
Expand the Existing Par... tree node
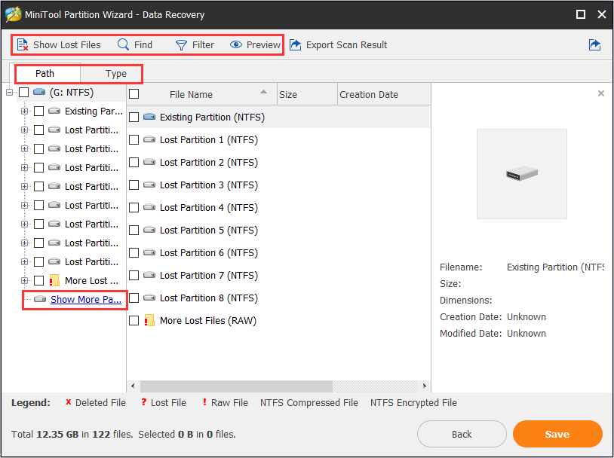[x=24, y=111]
